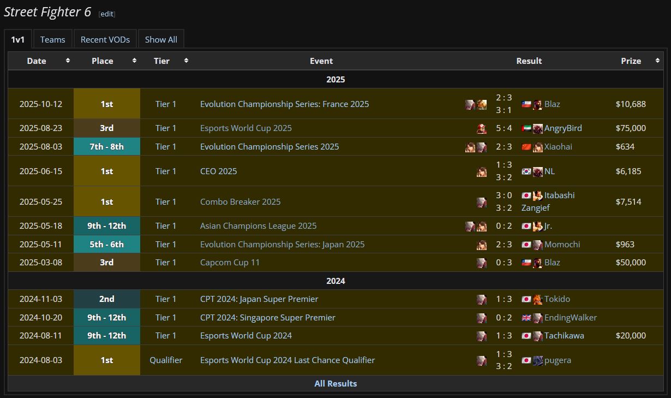The image size is (671, 398).
Task: Sort table by Date using its arrows
Action: (68, 61)
